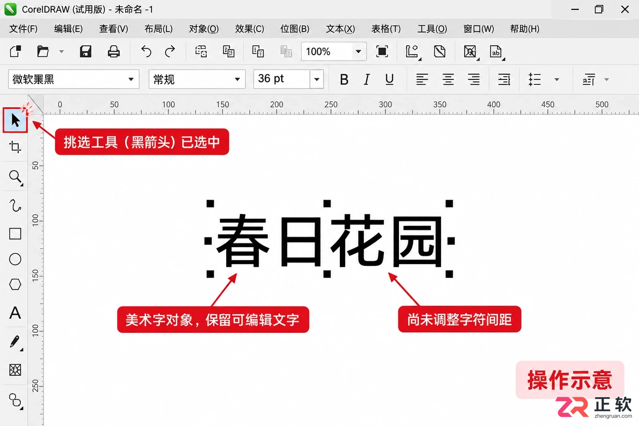Image resolution: width=639 pixels, height=426 pixels.
Task: Open the 文件(F) menu
Action: 24,29
